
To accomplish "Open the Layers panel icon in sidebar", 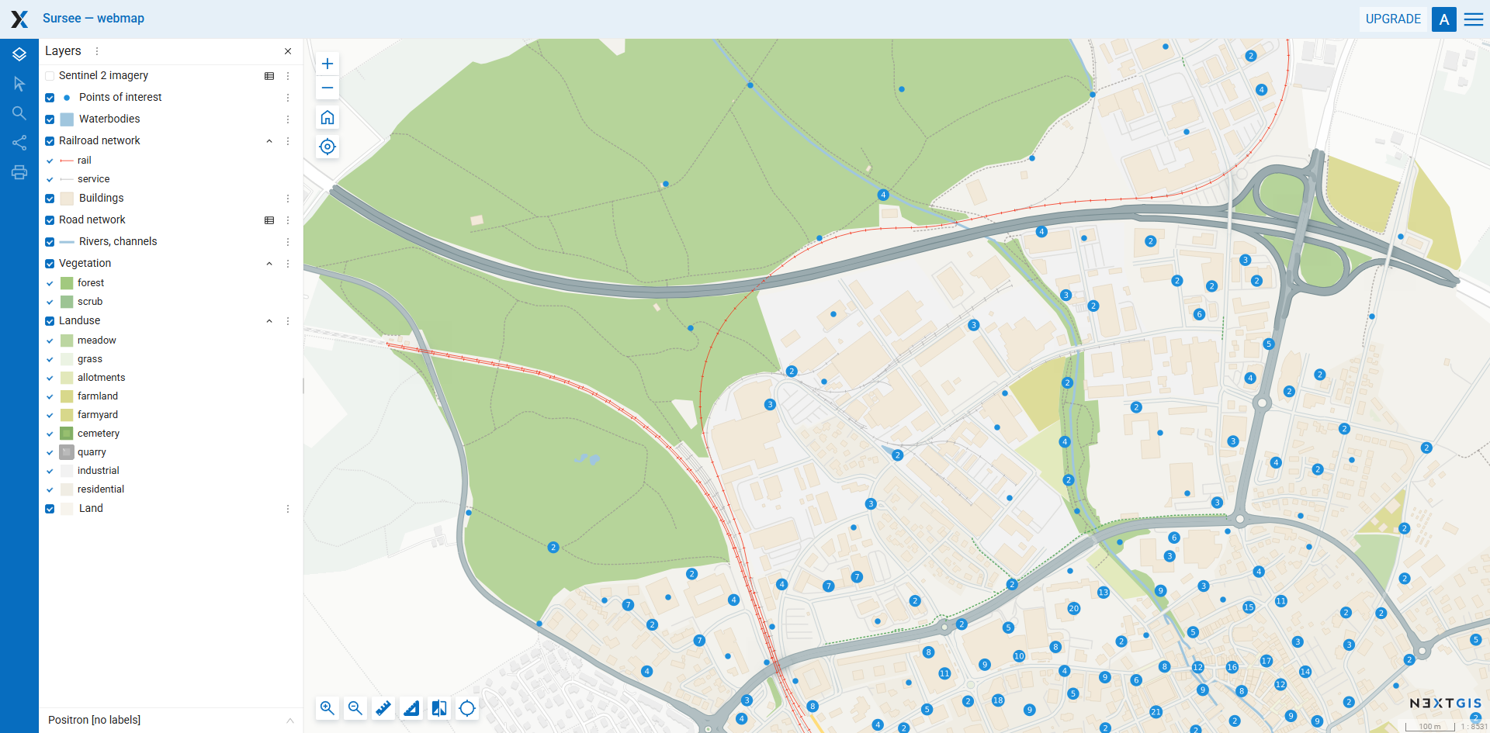I will (19, 54).
